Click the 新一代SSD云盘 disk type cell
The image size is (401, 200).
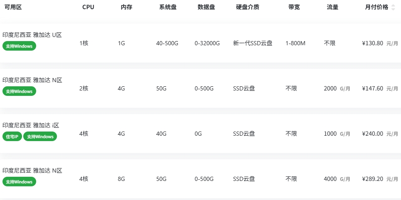(253, 43)
